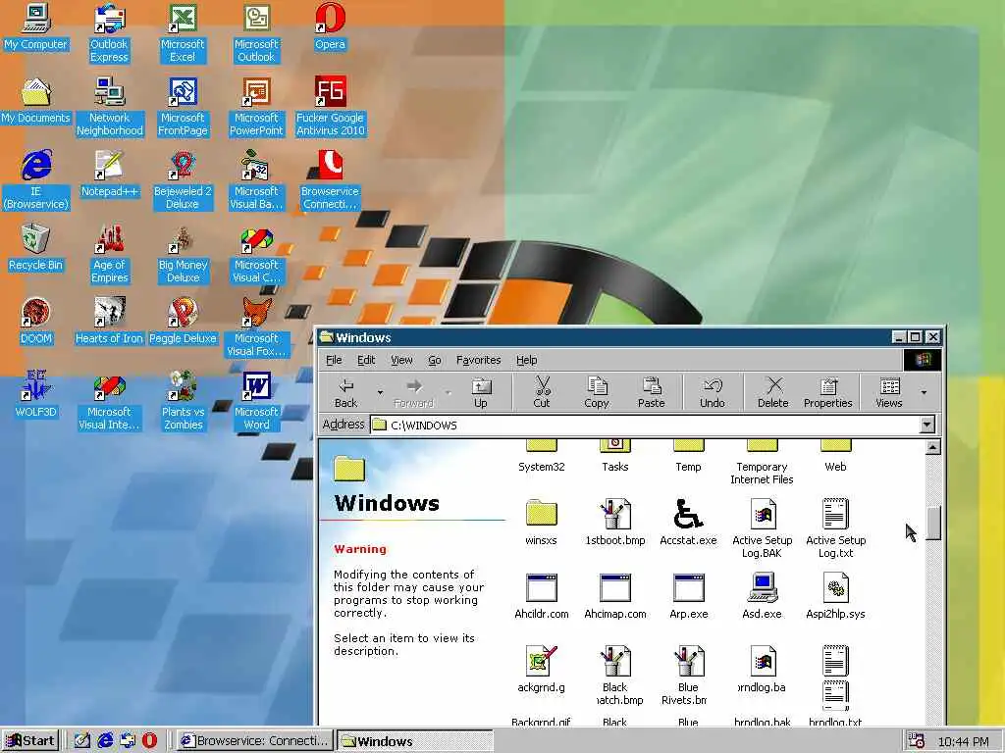Select Accstat.exe file
This screenshot has width=1005, height=753.
point(688,523)
